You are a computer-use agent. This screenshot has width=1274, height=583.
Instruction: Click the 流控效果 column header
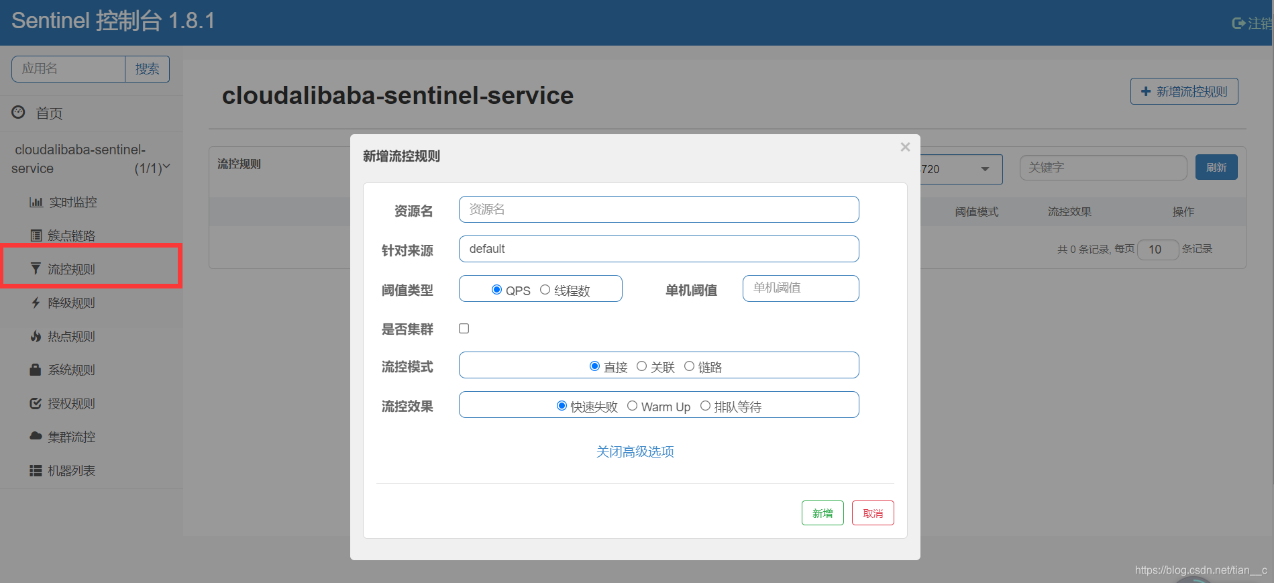(x=1069, y=212)
